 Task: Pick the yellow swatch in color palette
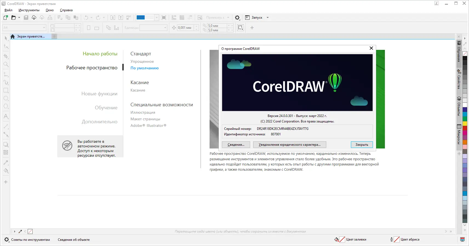465,124
